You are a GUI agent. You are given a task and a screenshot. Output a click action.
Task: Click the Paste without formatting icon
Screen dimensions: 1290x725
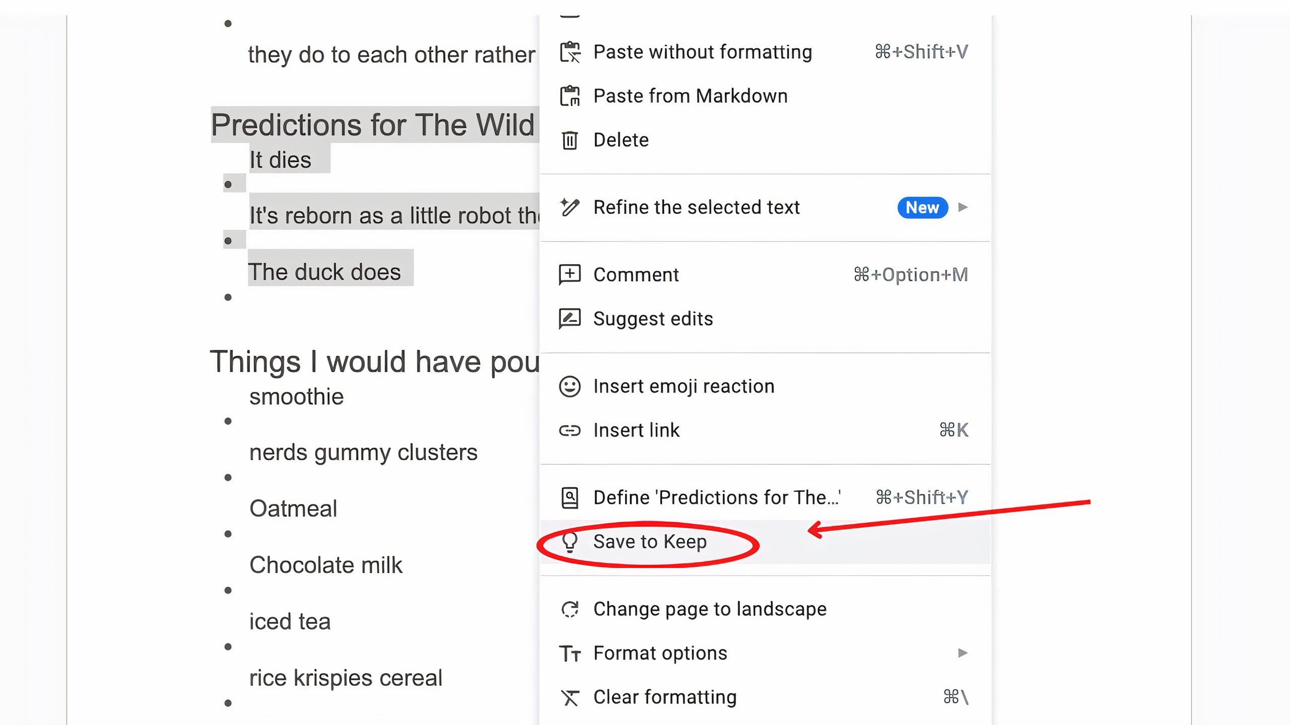click(570, 51)
